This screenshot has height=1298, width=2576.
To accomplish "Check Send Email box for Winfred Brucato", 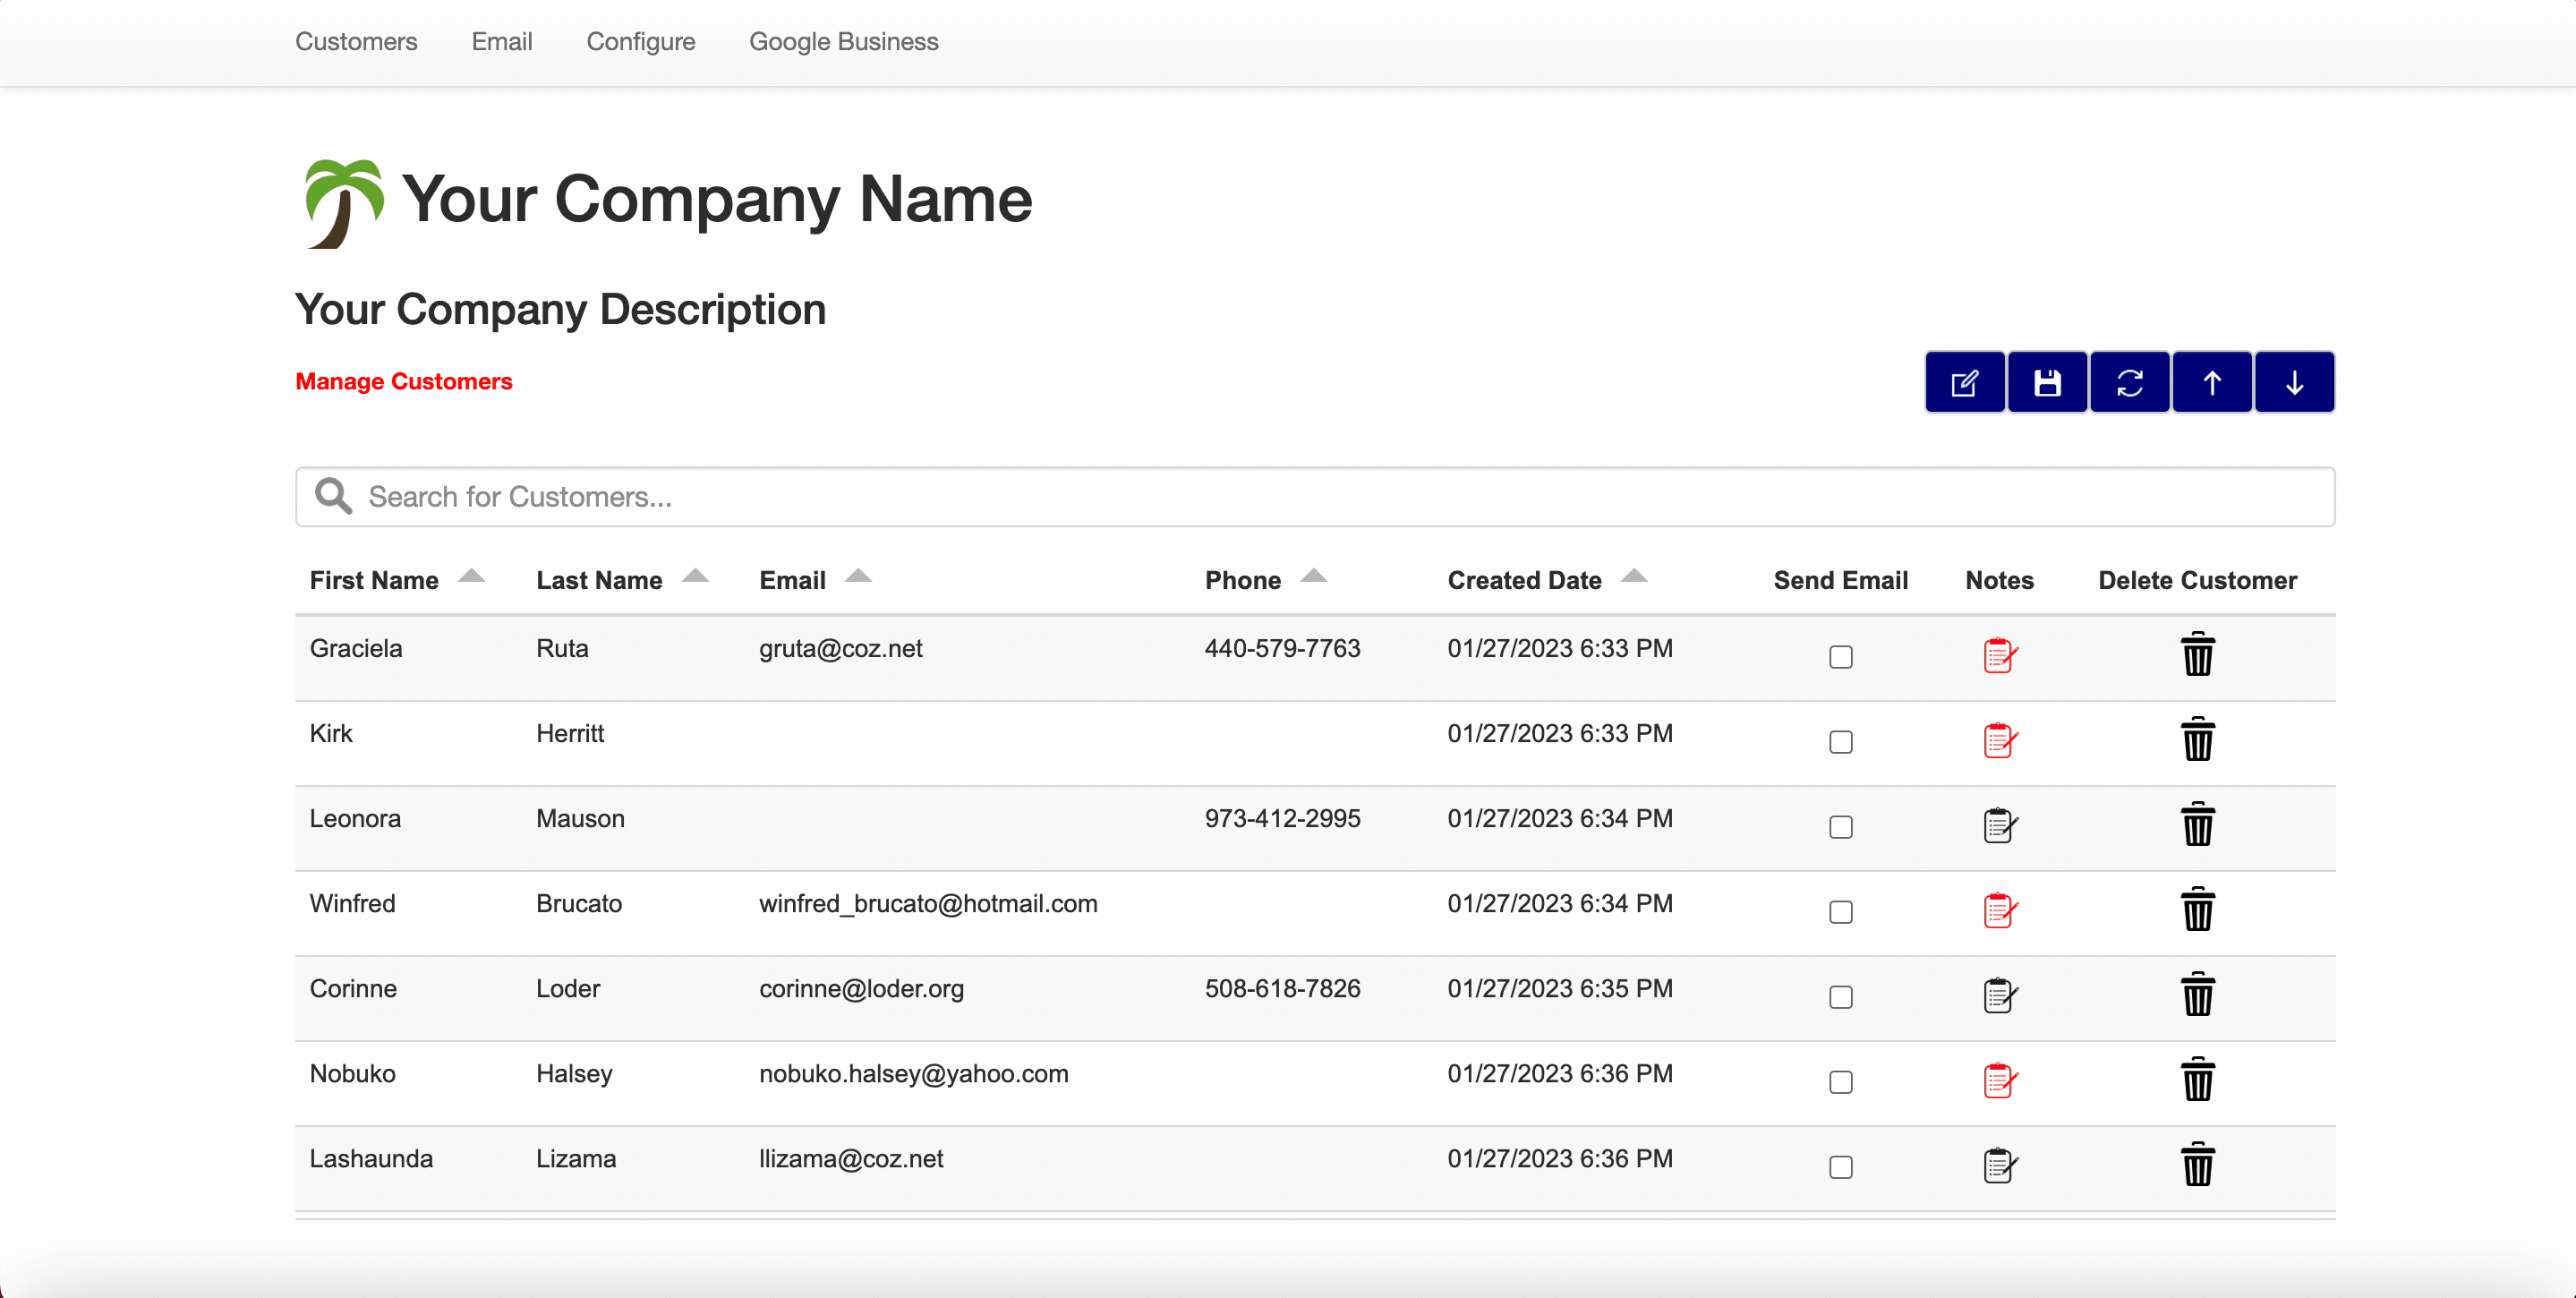I will tap(1840, 912).
